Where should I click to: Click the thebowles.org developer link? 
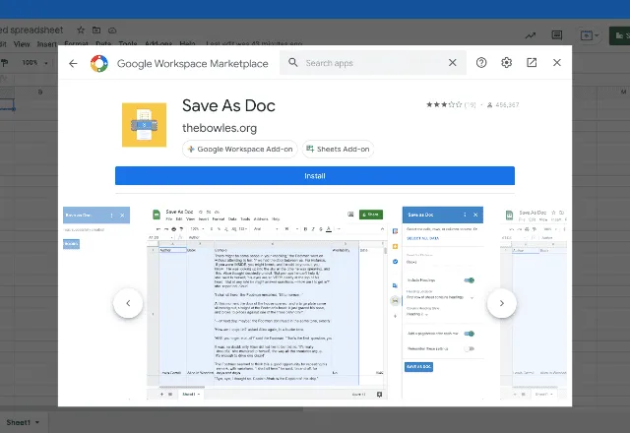click(x=220, y=128)
